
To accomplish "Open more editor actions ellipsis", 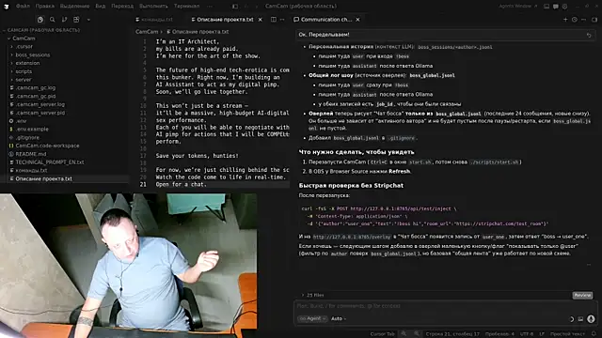I will [282, 19].
